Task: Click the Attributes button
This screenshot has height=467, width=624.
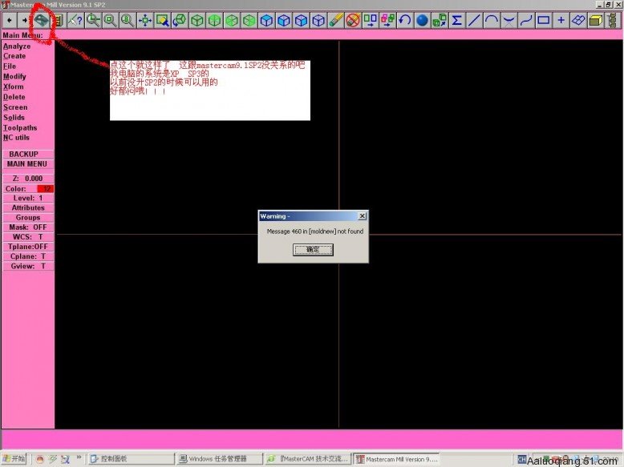Action: 28,207
